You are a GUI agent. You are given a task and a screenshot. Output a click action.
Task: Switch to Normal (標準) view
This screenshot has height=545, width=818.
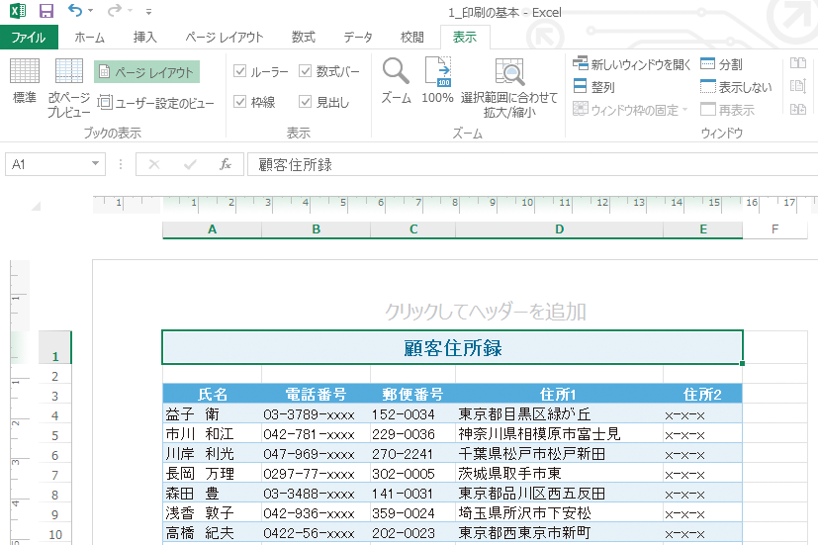pyautogui.click(x=25, y=81)
